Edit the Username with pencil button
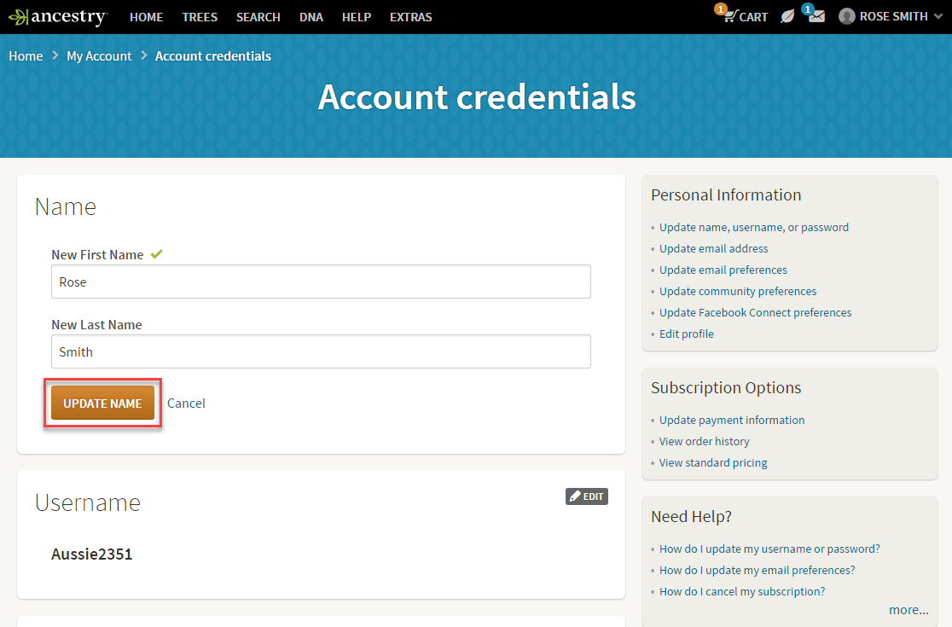The height and width of the screenshot is (627, 952). (x=587, y=496)
